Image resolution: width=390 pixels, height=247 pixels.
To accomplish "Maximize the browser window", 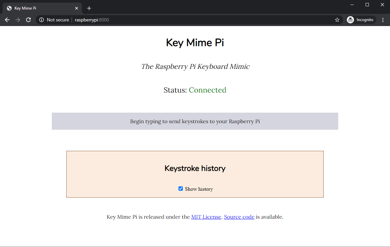I will (367, 5).
